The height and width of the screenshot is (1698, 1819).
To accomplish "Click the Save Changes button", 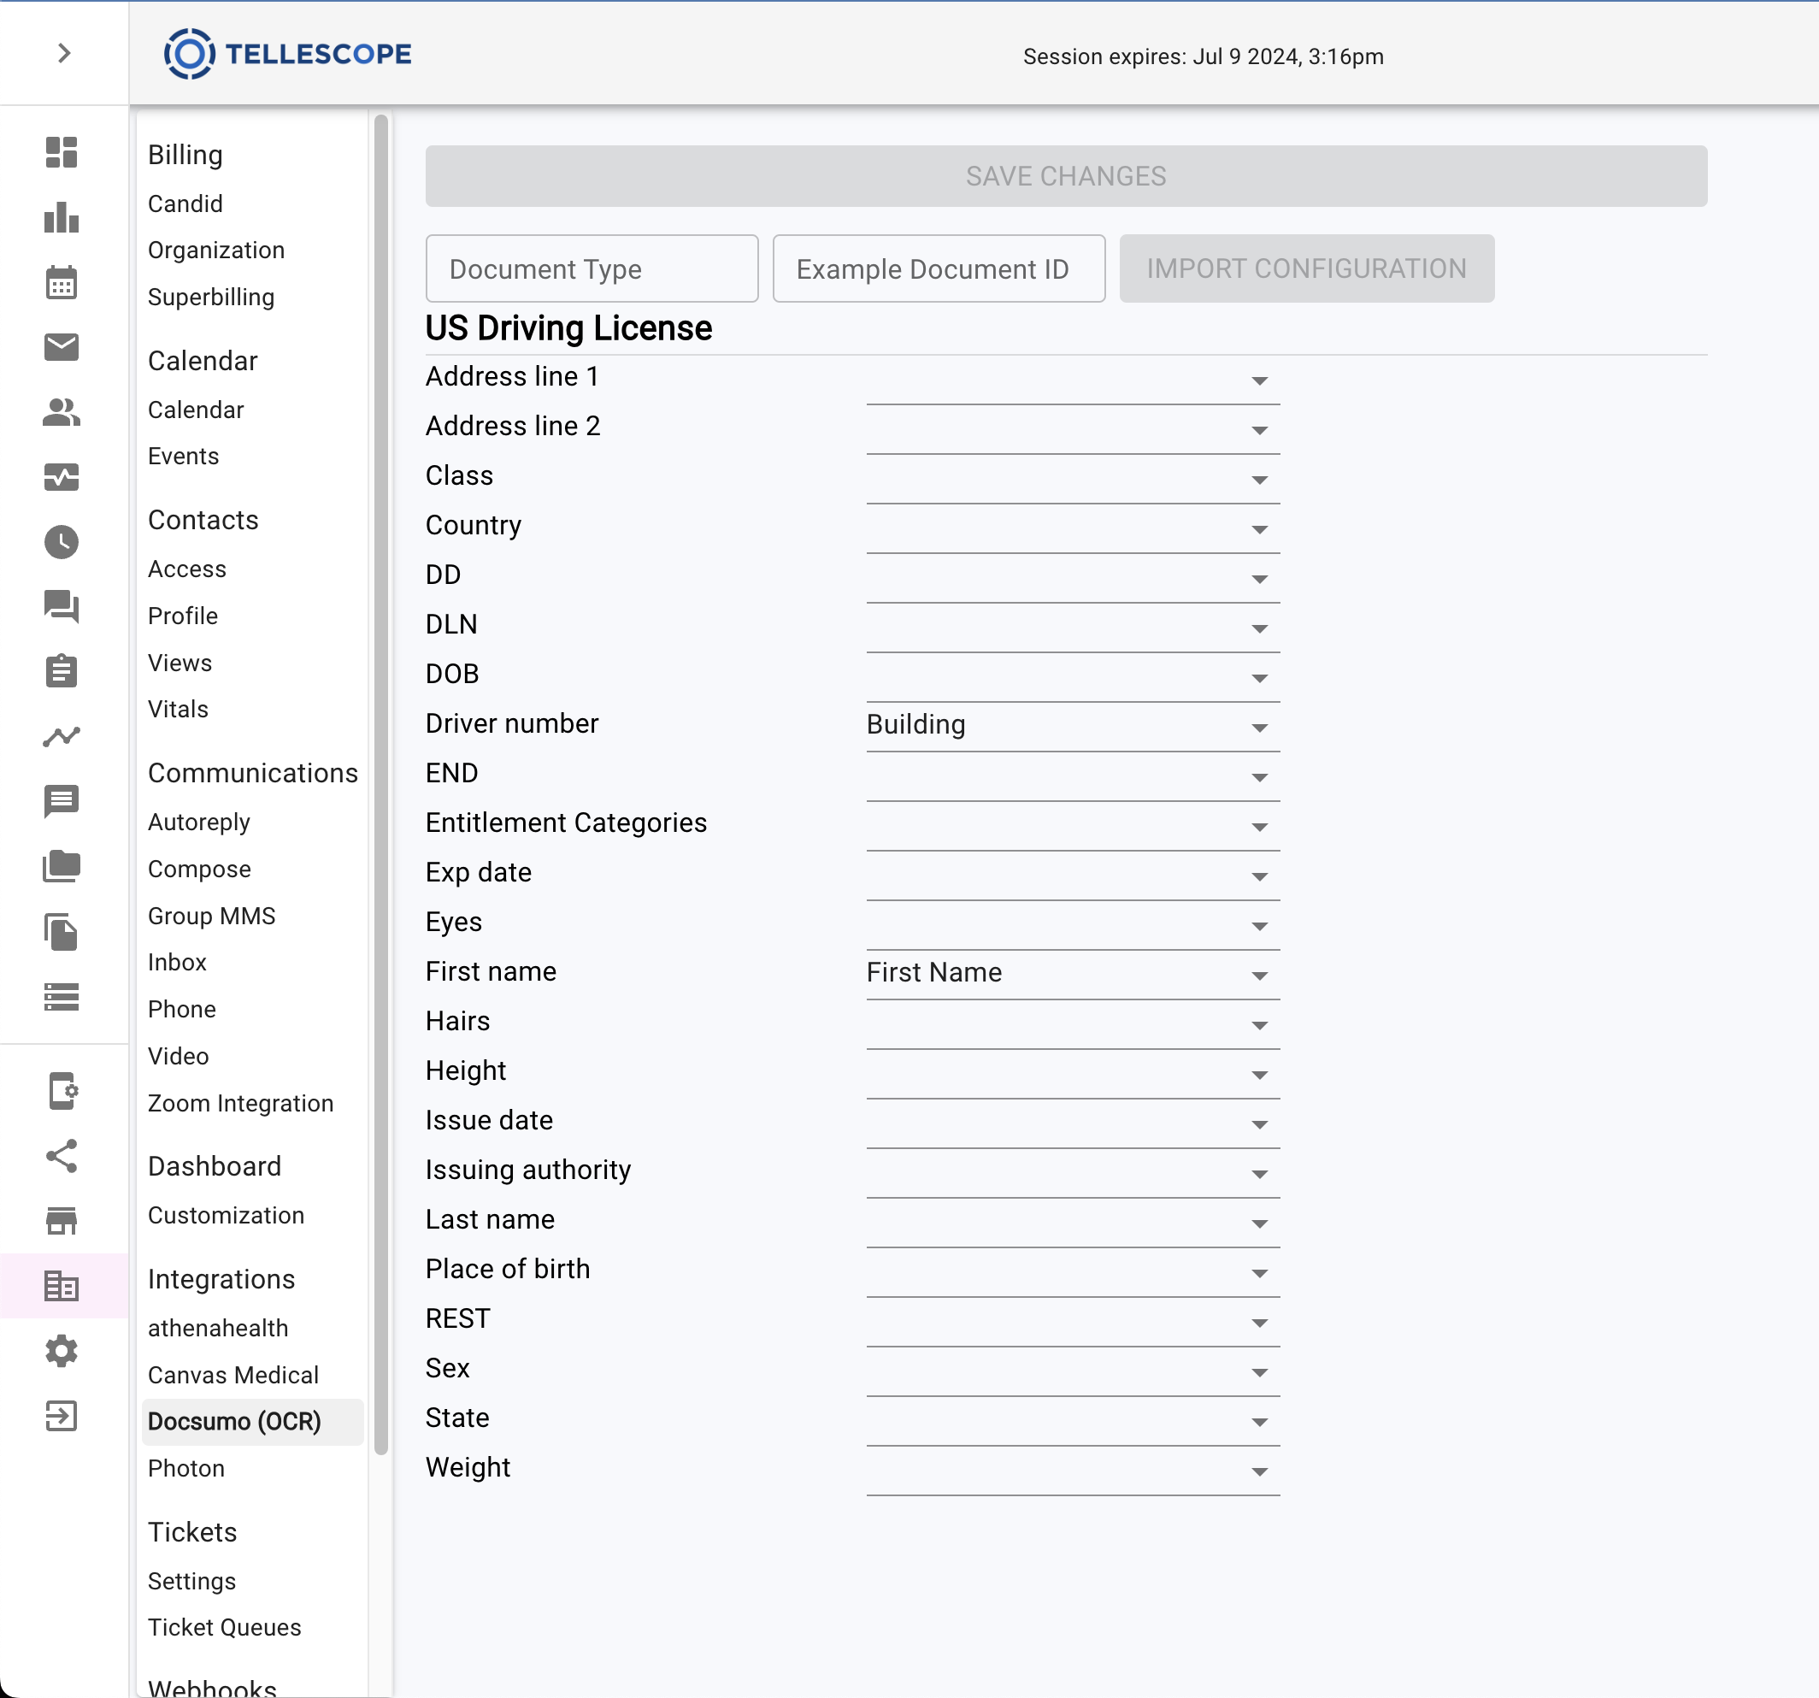I will pyautogui.click(x=1066, y=176).
